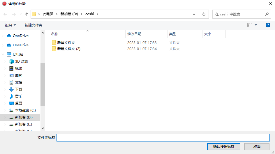The height and width of the screenshot is (154, 275).
Task: Click the 新建文件夹 (2) folder icon
Action: pyautogui.click(x=54, y=49)
